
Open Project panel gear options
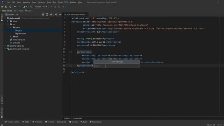(56, 15)
